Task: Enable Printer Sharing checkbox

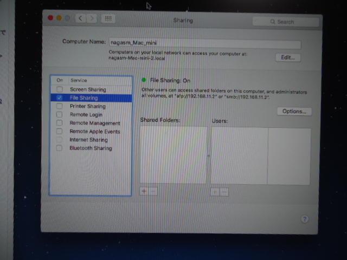Action: (x=59, y=106)
